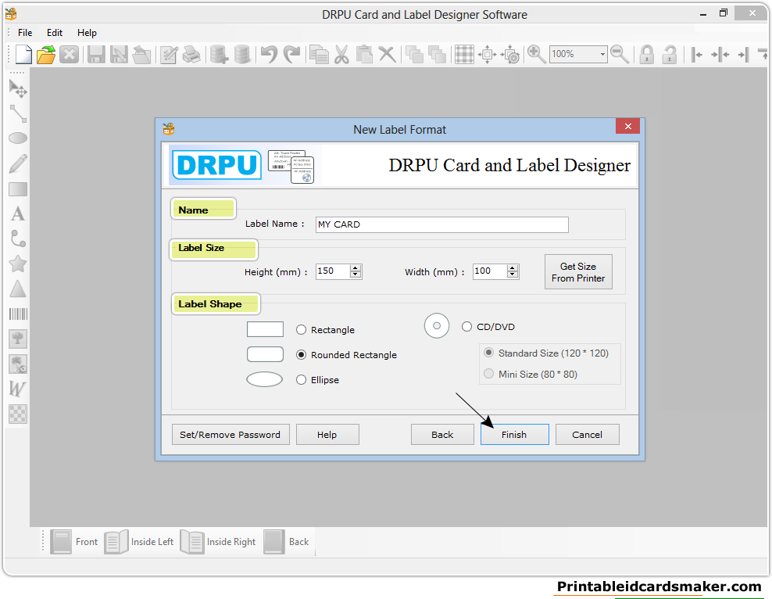772x599 pixels.
Task: Click the Paste clipboard icon
Action: [x=364, y=54]
